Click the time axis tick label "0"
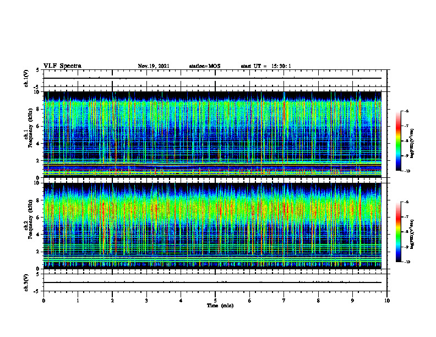Image resolution: width=436 pixels, height=337 pixels. coord(43,301)
